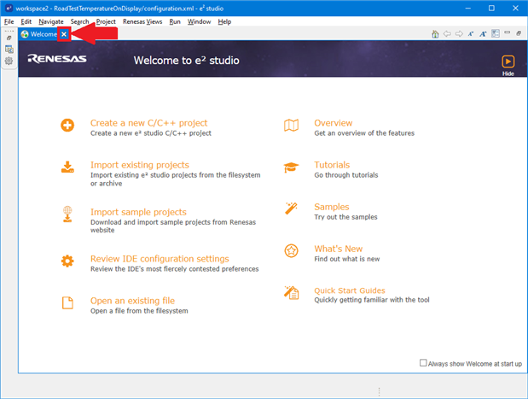The height and width of the screenshot is (399, 528).
Task: Open the Quick Start Guides link
Action: pos(350,290)
